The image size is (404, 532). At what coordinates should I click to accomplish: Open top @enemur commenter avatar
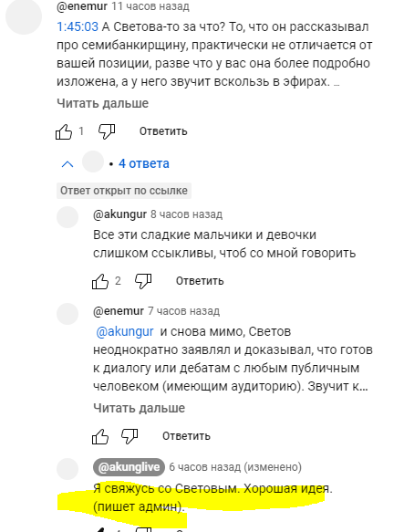[24, 16]
